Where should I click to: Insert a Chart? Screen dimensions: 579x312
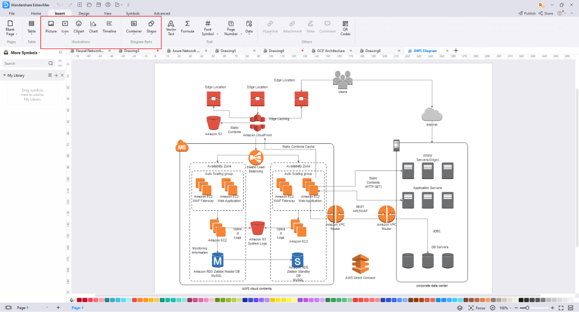[x=93, y=27]
